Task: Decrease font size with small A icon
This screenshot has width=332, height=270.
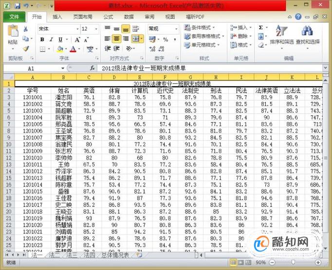Action: tap(86, 39)
